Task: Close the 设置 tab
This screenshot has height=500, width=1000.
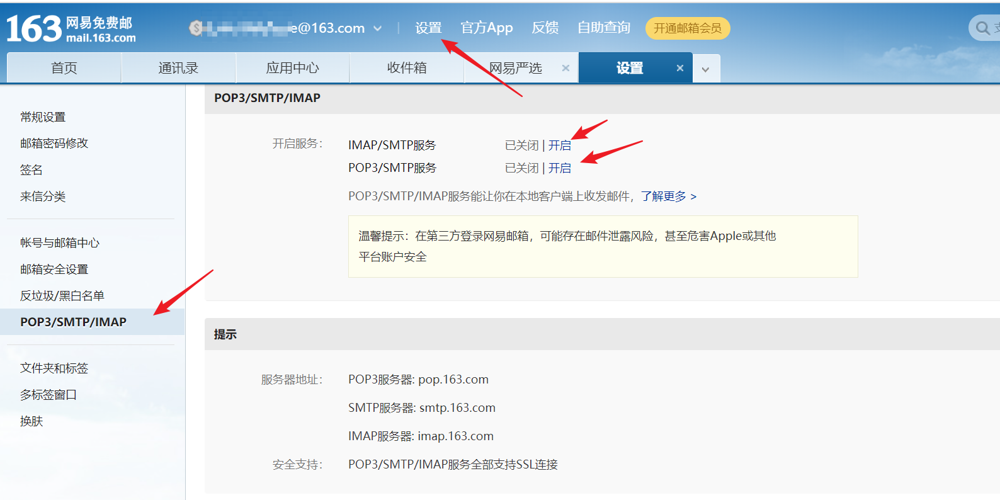Action: coord(680,68)
